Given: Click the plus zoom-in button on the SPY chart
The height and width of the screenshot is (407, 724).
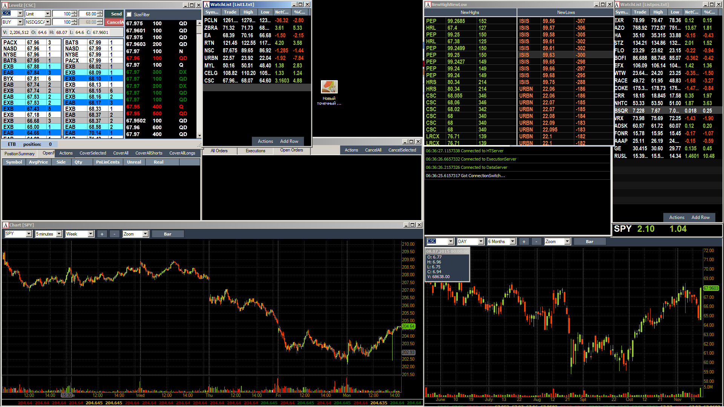Looking at the screenshot, I should click(102, 234).
